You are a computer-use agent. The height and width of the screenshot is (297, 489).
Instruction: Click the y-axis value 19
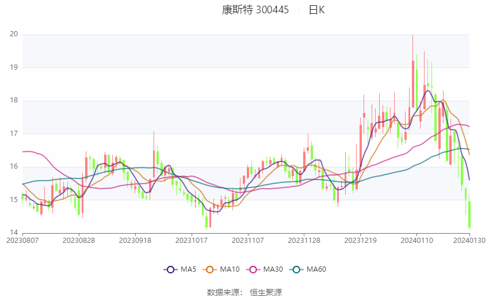pos(14,67)
